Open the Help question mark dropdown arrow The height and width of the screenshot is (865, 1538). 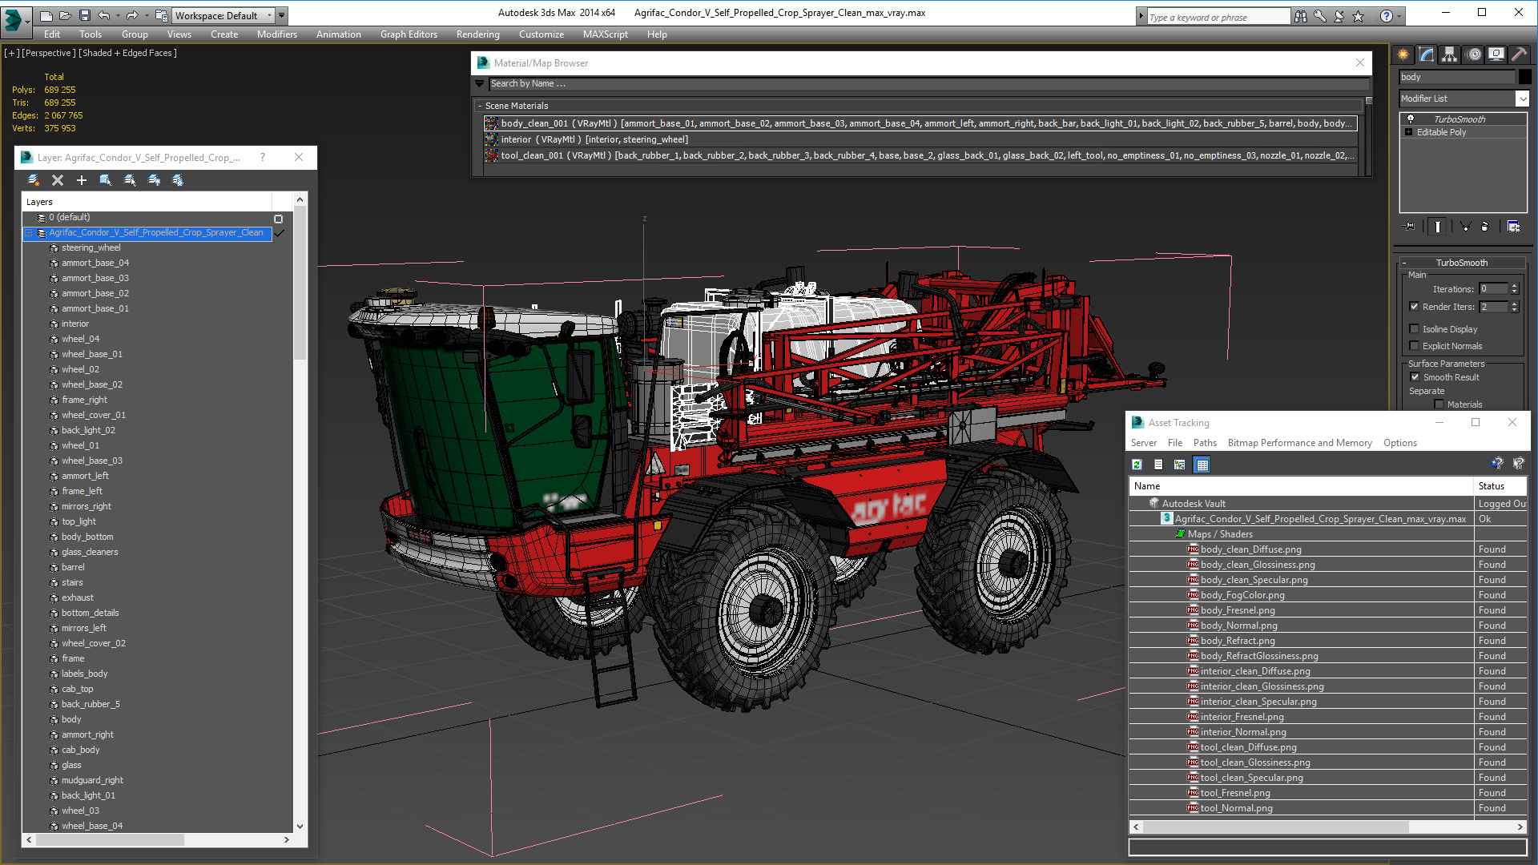pyautogui.click(x=1399, y=16)
